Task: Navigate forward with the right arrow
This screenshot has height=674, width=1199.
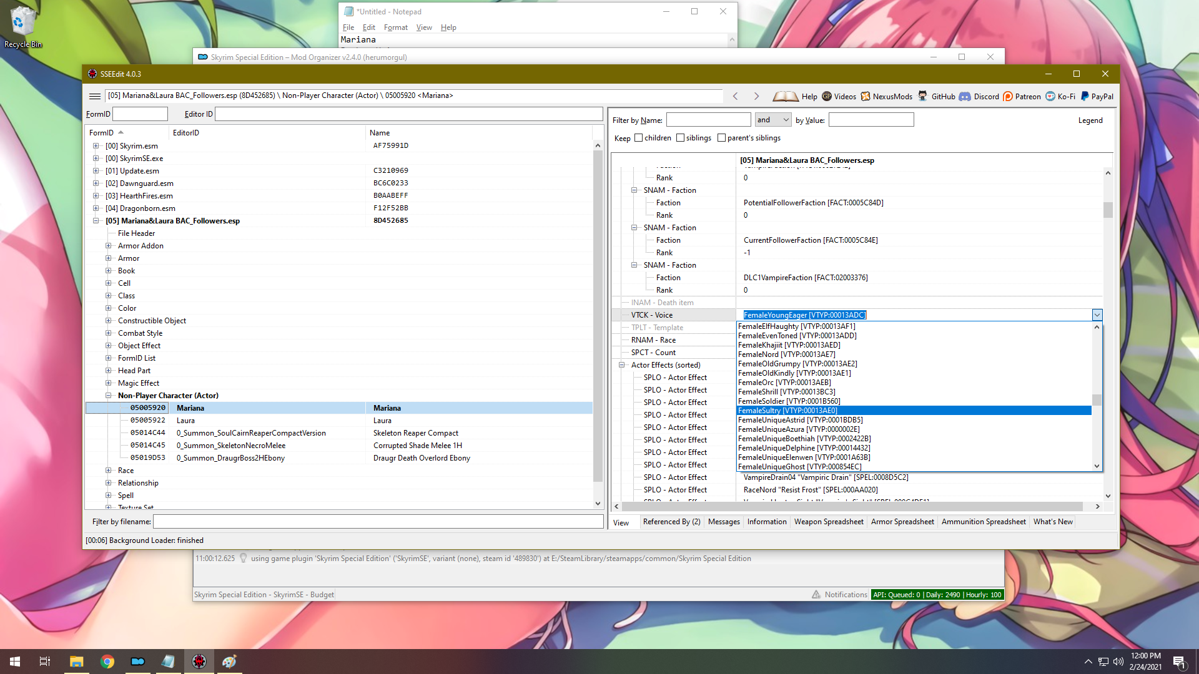Action: pos(756,96)
